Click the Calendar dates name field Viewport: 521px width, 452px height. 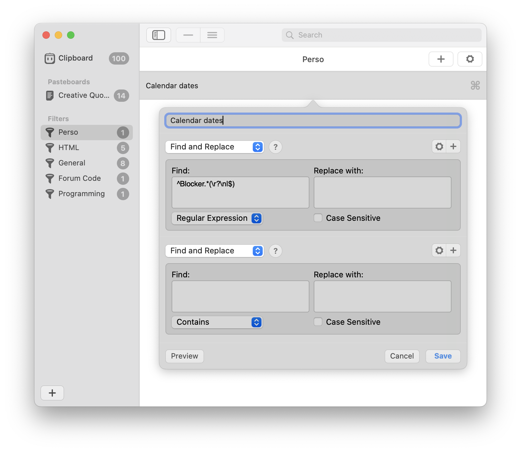[313, 121]
